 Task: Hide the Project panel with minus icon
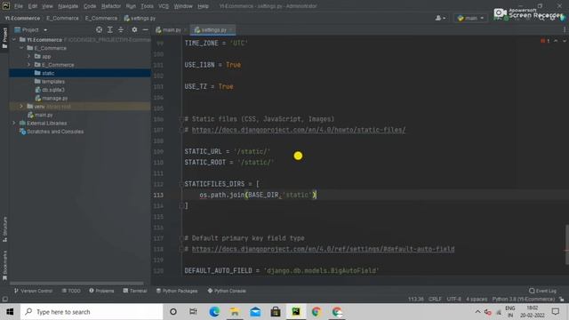(x=145, y=29)
